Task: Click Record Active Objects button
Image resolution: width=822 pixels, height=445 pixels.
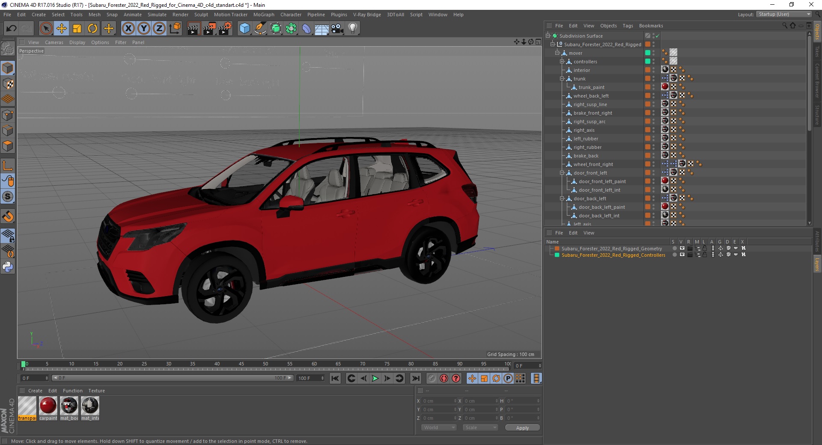Action: click(x=432, y=378)
